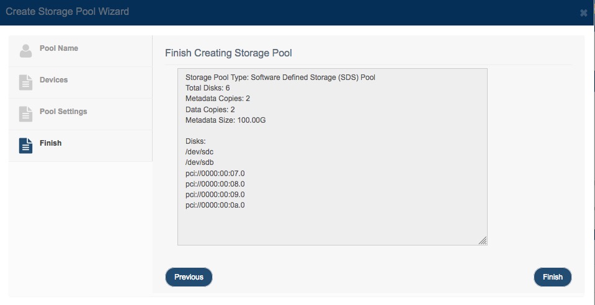Click the Metadata Size: 100.00G line
This screenshot has height=305, width=595.
coord(228,120)
